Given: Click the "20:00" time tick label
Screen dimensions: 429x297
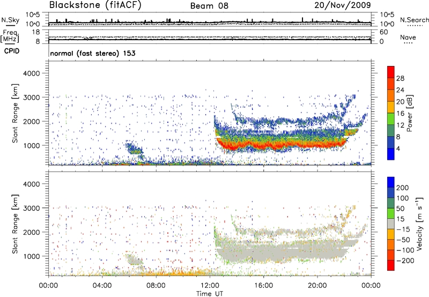Looking at the screenshot, I should pyautogui.click(x=317, y=286).
